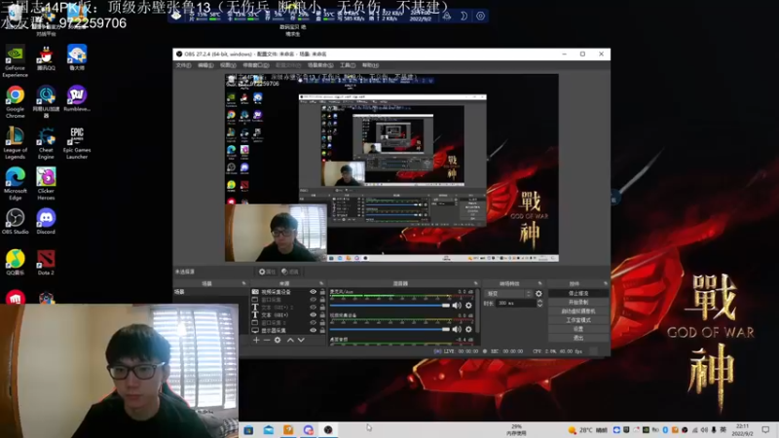Move selected source up in OBS

click(x=290, y=340)
